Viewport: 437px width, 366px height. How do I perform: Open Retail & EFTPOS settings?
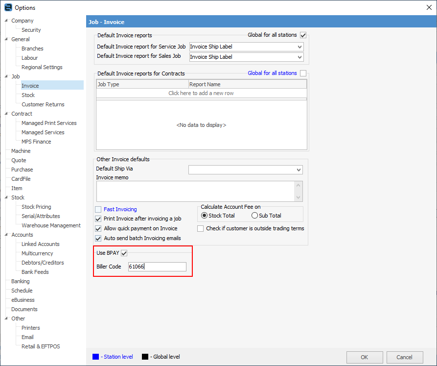[41, 346]
